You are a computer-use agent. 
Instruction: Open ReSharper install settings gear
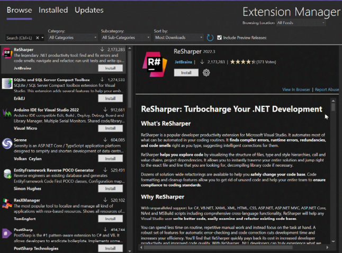coord(206,73)
